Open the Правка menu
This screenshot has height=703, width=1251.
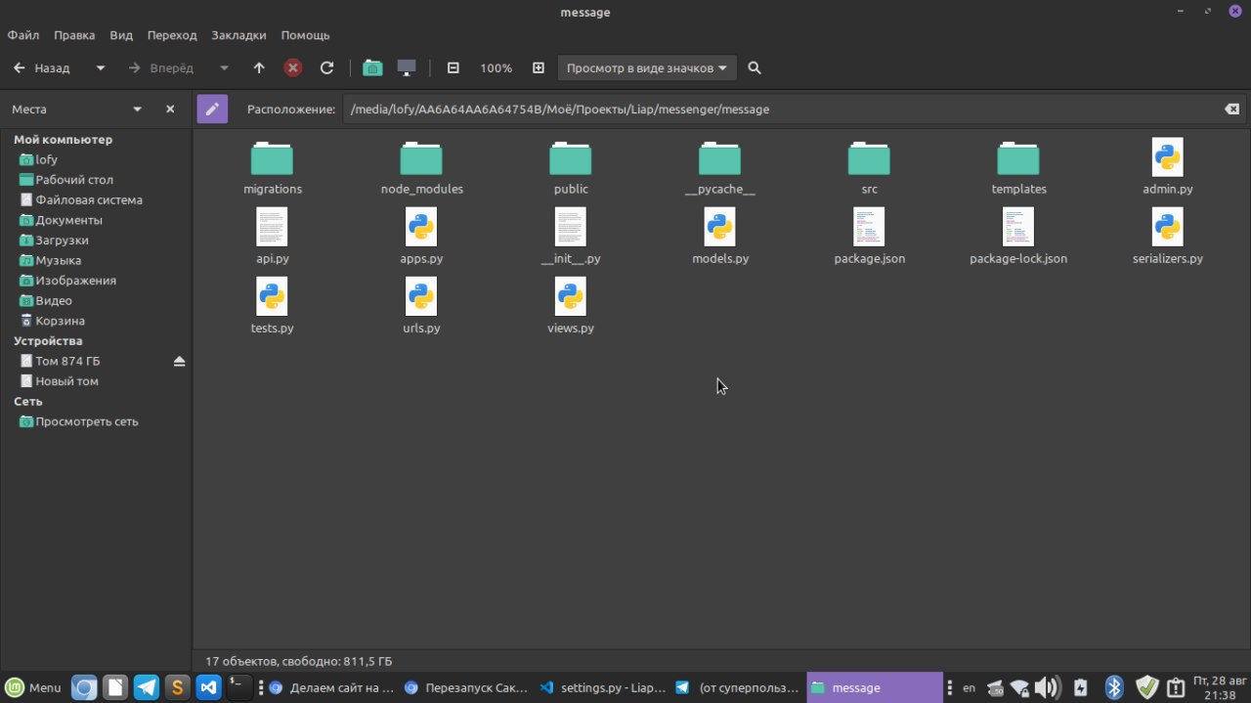pos(74,35)
